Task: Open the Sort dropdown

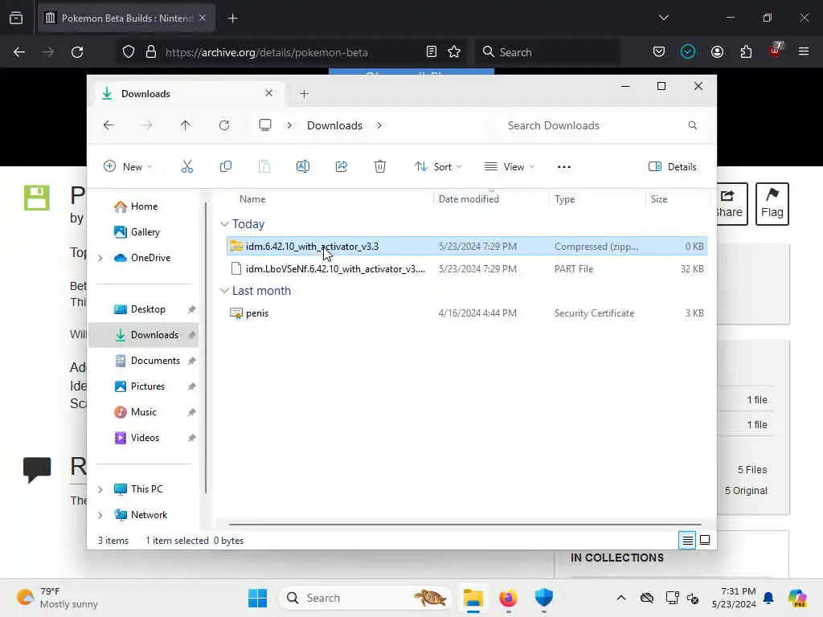Action: pos(437,167)
